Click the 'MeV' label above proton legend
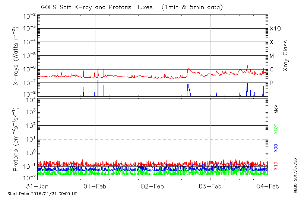Viewport: 298px width, 197px height. pos(276,109)
